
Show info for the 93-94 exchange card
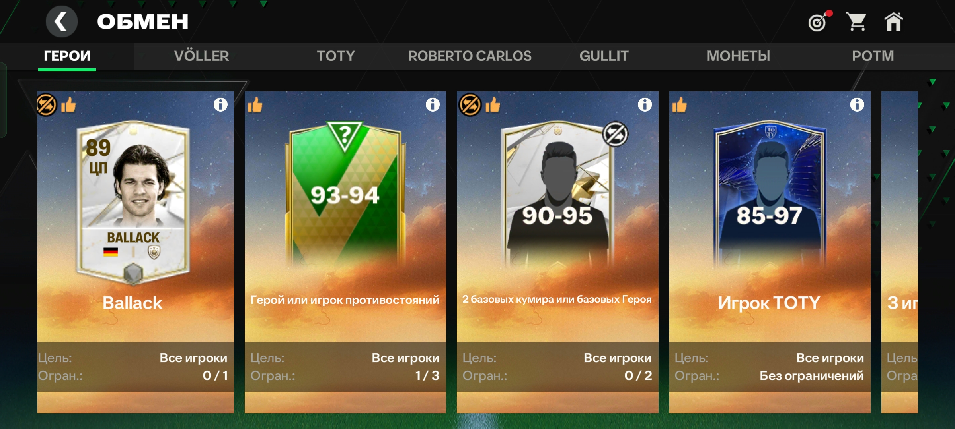click(x=433, y=105)
